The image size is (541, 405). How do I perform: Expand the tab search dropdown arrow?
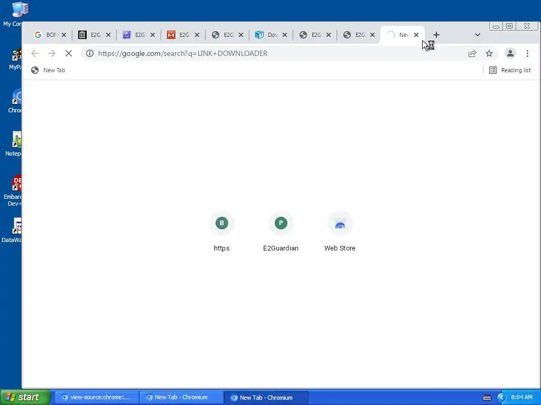tap(478, 35)
